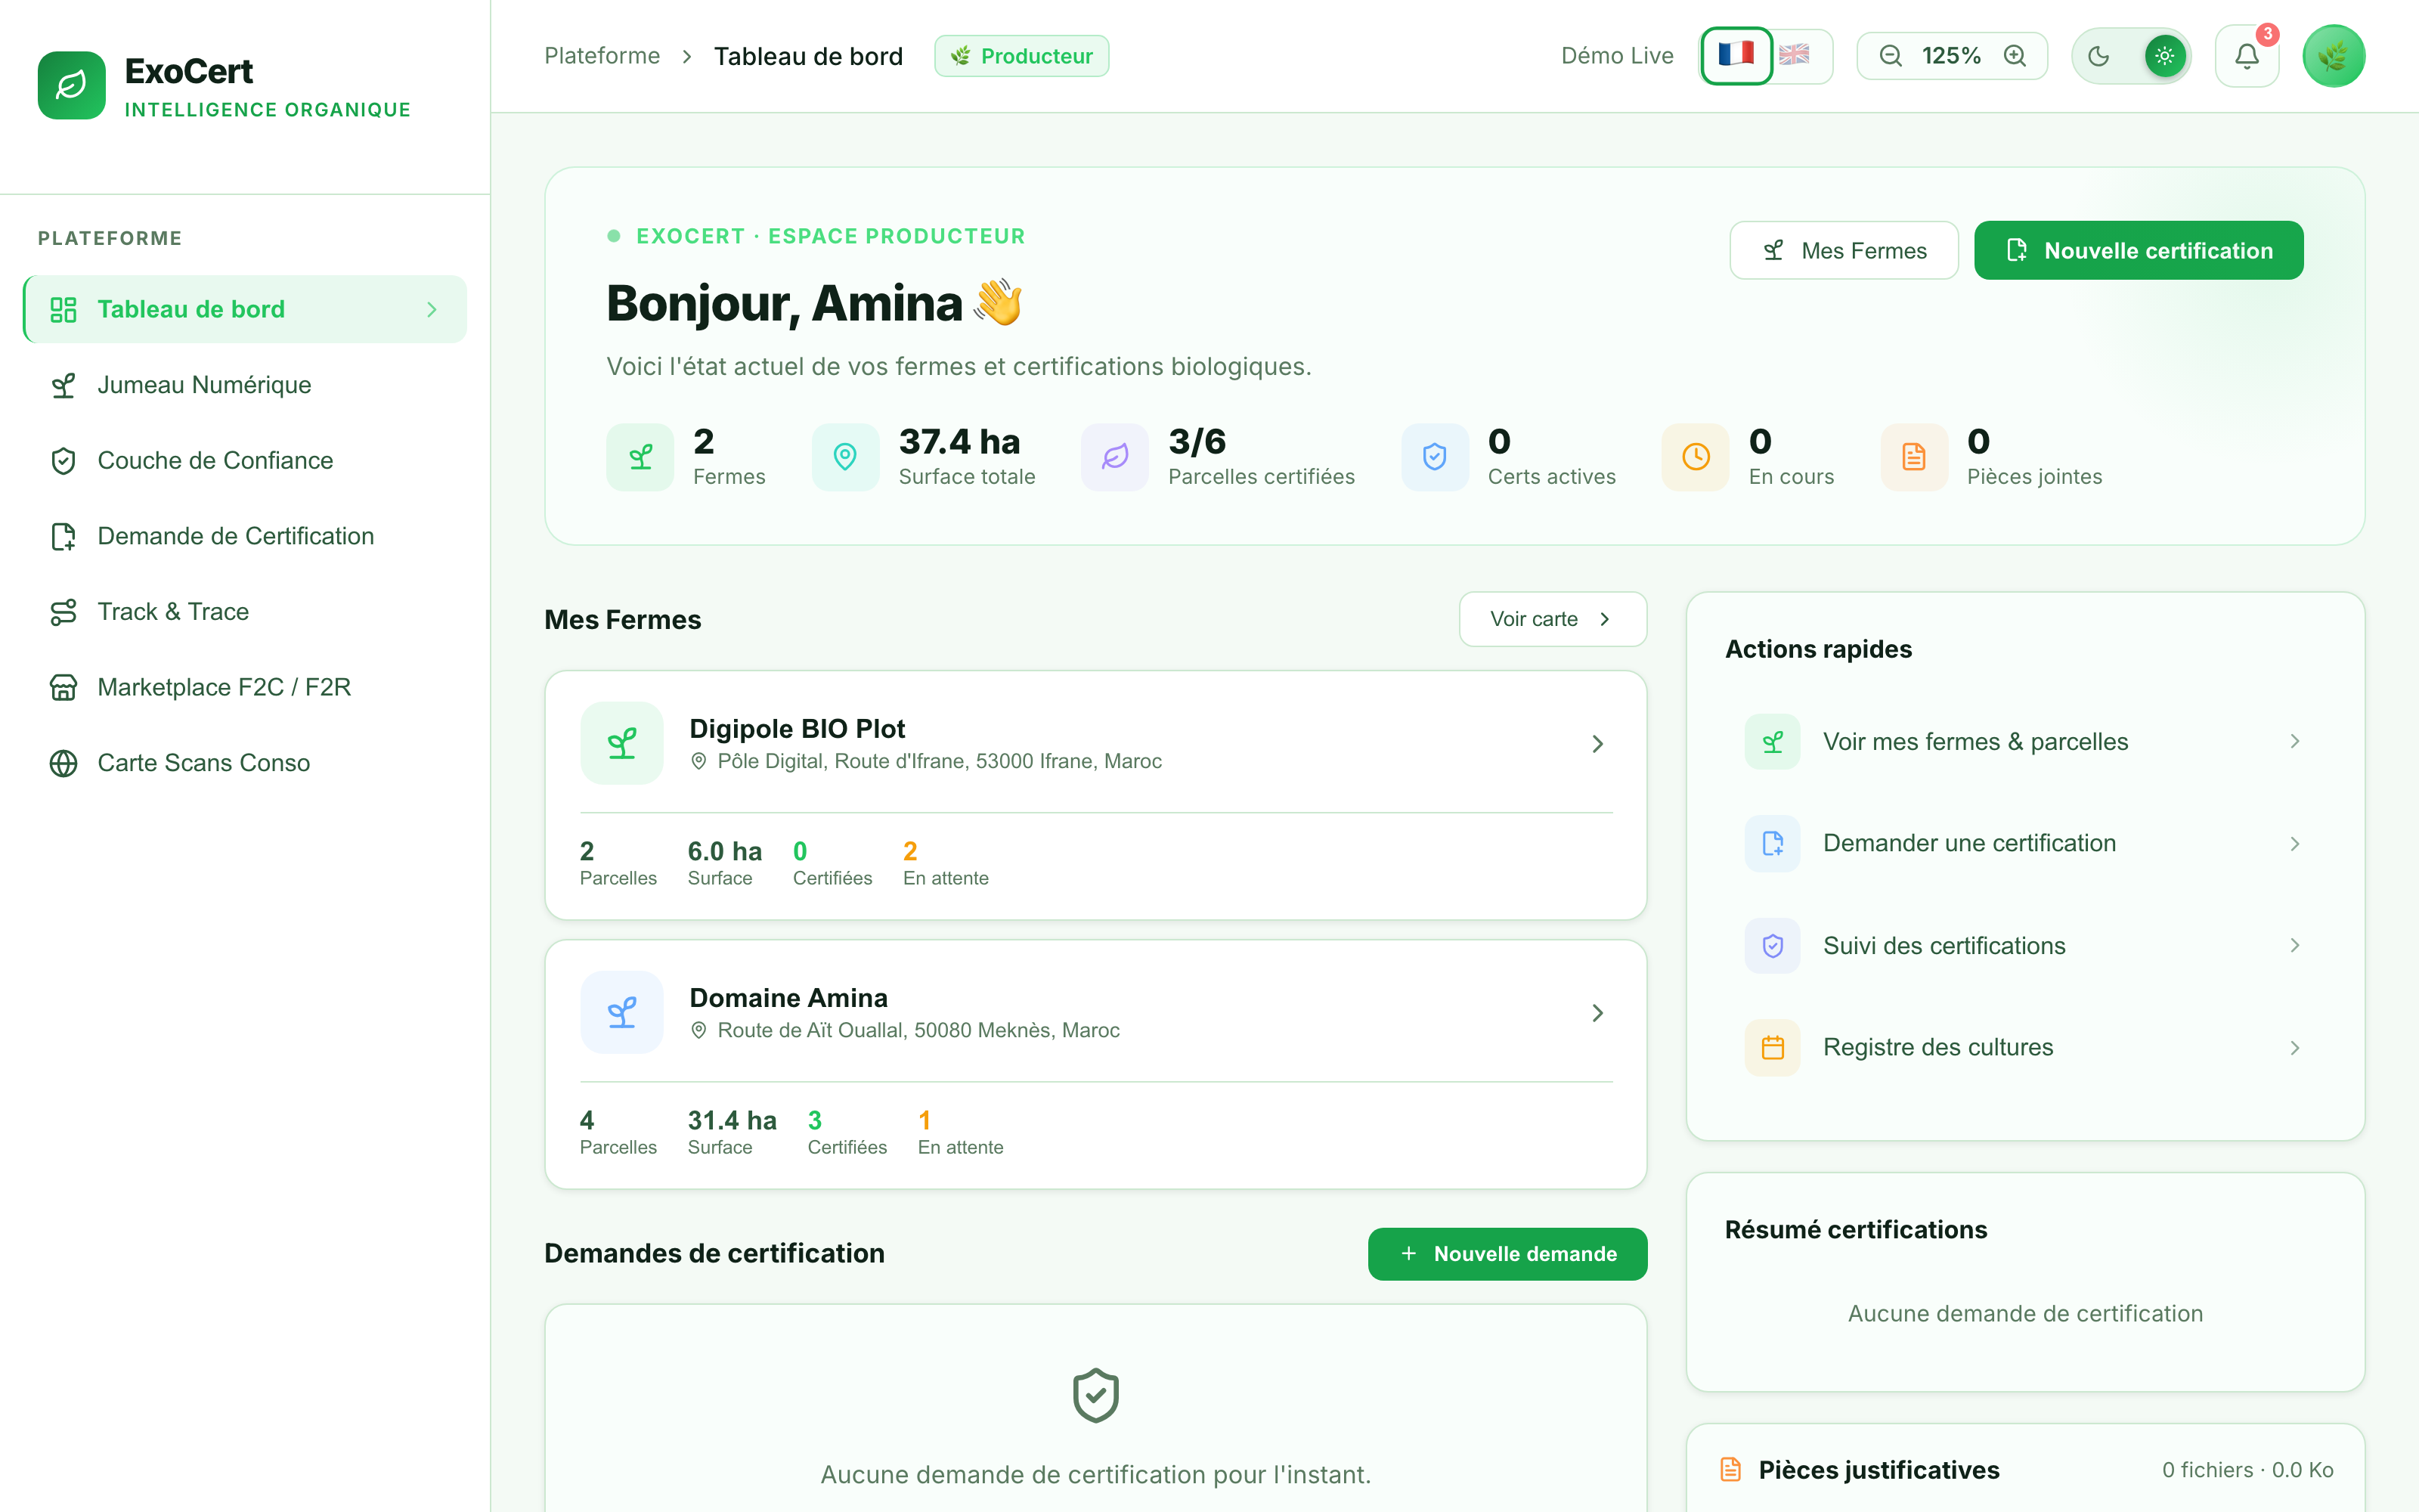The height and width of the screenshot is (1512, 2419).
Task: Click the breadcrumb chevron after Plateforme
Action: pyautogui.click(x=686, y=57)
